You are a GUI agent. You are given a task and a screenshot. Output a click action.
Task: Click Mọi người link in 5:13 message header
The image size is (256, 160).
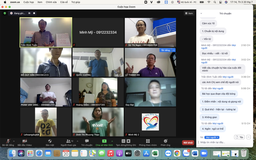pos(218,123)
